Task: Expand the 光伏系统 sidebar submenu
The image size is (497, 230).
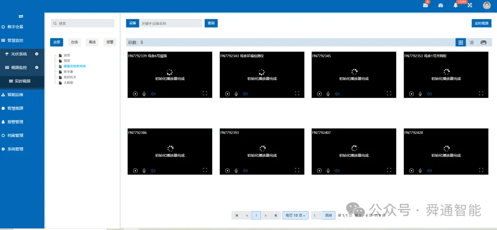Action: pyautogui.click(x=37, y=54)
